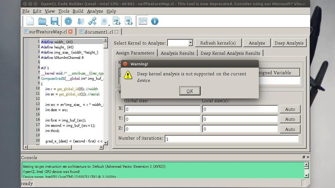The height and width of the screenshot is (188, 335).
Task: Click the code editor horizontal scrollbar thumb
Action: tap(50, 147)
